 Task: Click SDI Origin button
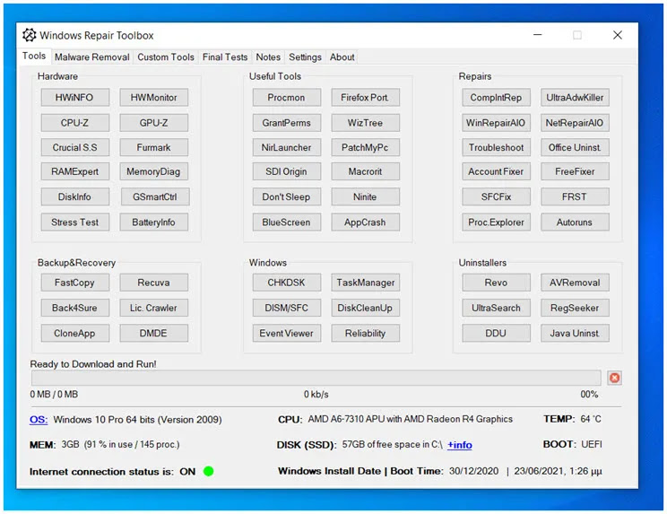click(x=286, y=171)
